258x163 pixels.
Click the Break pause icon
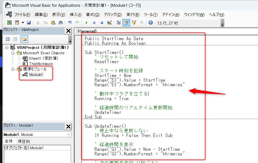pyautogui.click(x=94, y=23)
